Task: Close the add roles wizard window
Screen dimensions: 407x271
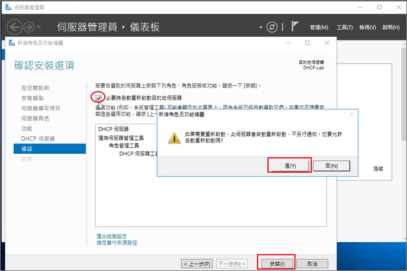Action: click(x=327, y=43)
